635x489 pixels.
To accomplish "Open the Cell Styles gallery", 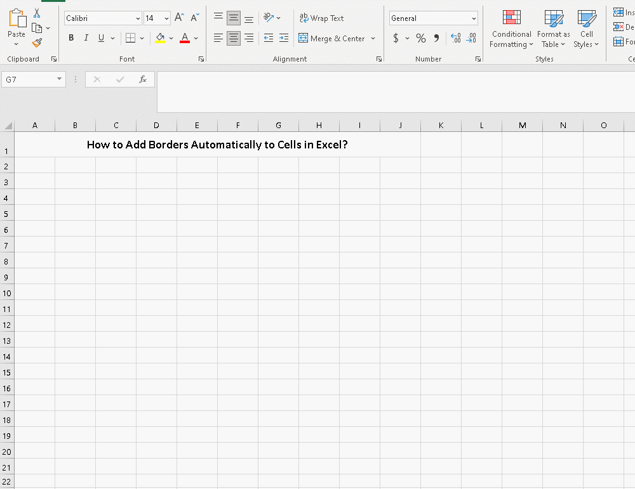I will pyautogui.click(x=586, y=29).
